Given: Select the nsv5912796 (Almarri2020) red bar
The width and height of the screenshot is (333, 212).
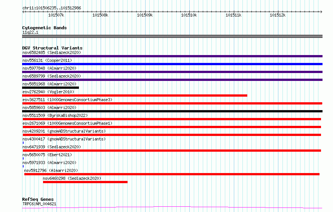Looking at the screenshot, I should (172, 174).
